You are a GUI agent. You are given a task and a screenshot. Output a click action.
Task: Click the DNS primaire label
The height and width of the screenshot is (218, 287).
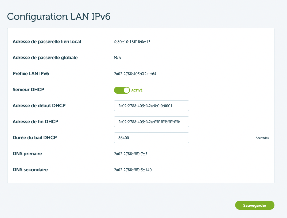pyautogui.click(x=27, y=154)
